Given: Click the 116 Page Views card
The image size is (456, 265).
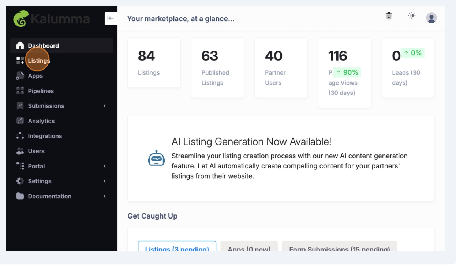Looking at the screenshot, I should pyautogui.click(x=345, y=73).
